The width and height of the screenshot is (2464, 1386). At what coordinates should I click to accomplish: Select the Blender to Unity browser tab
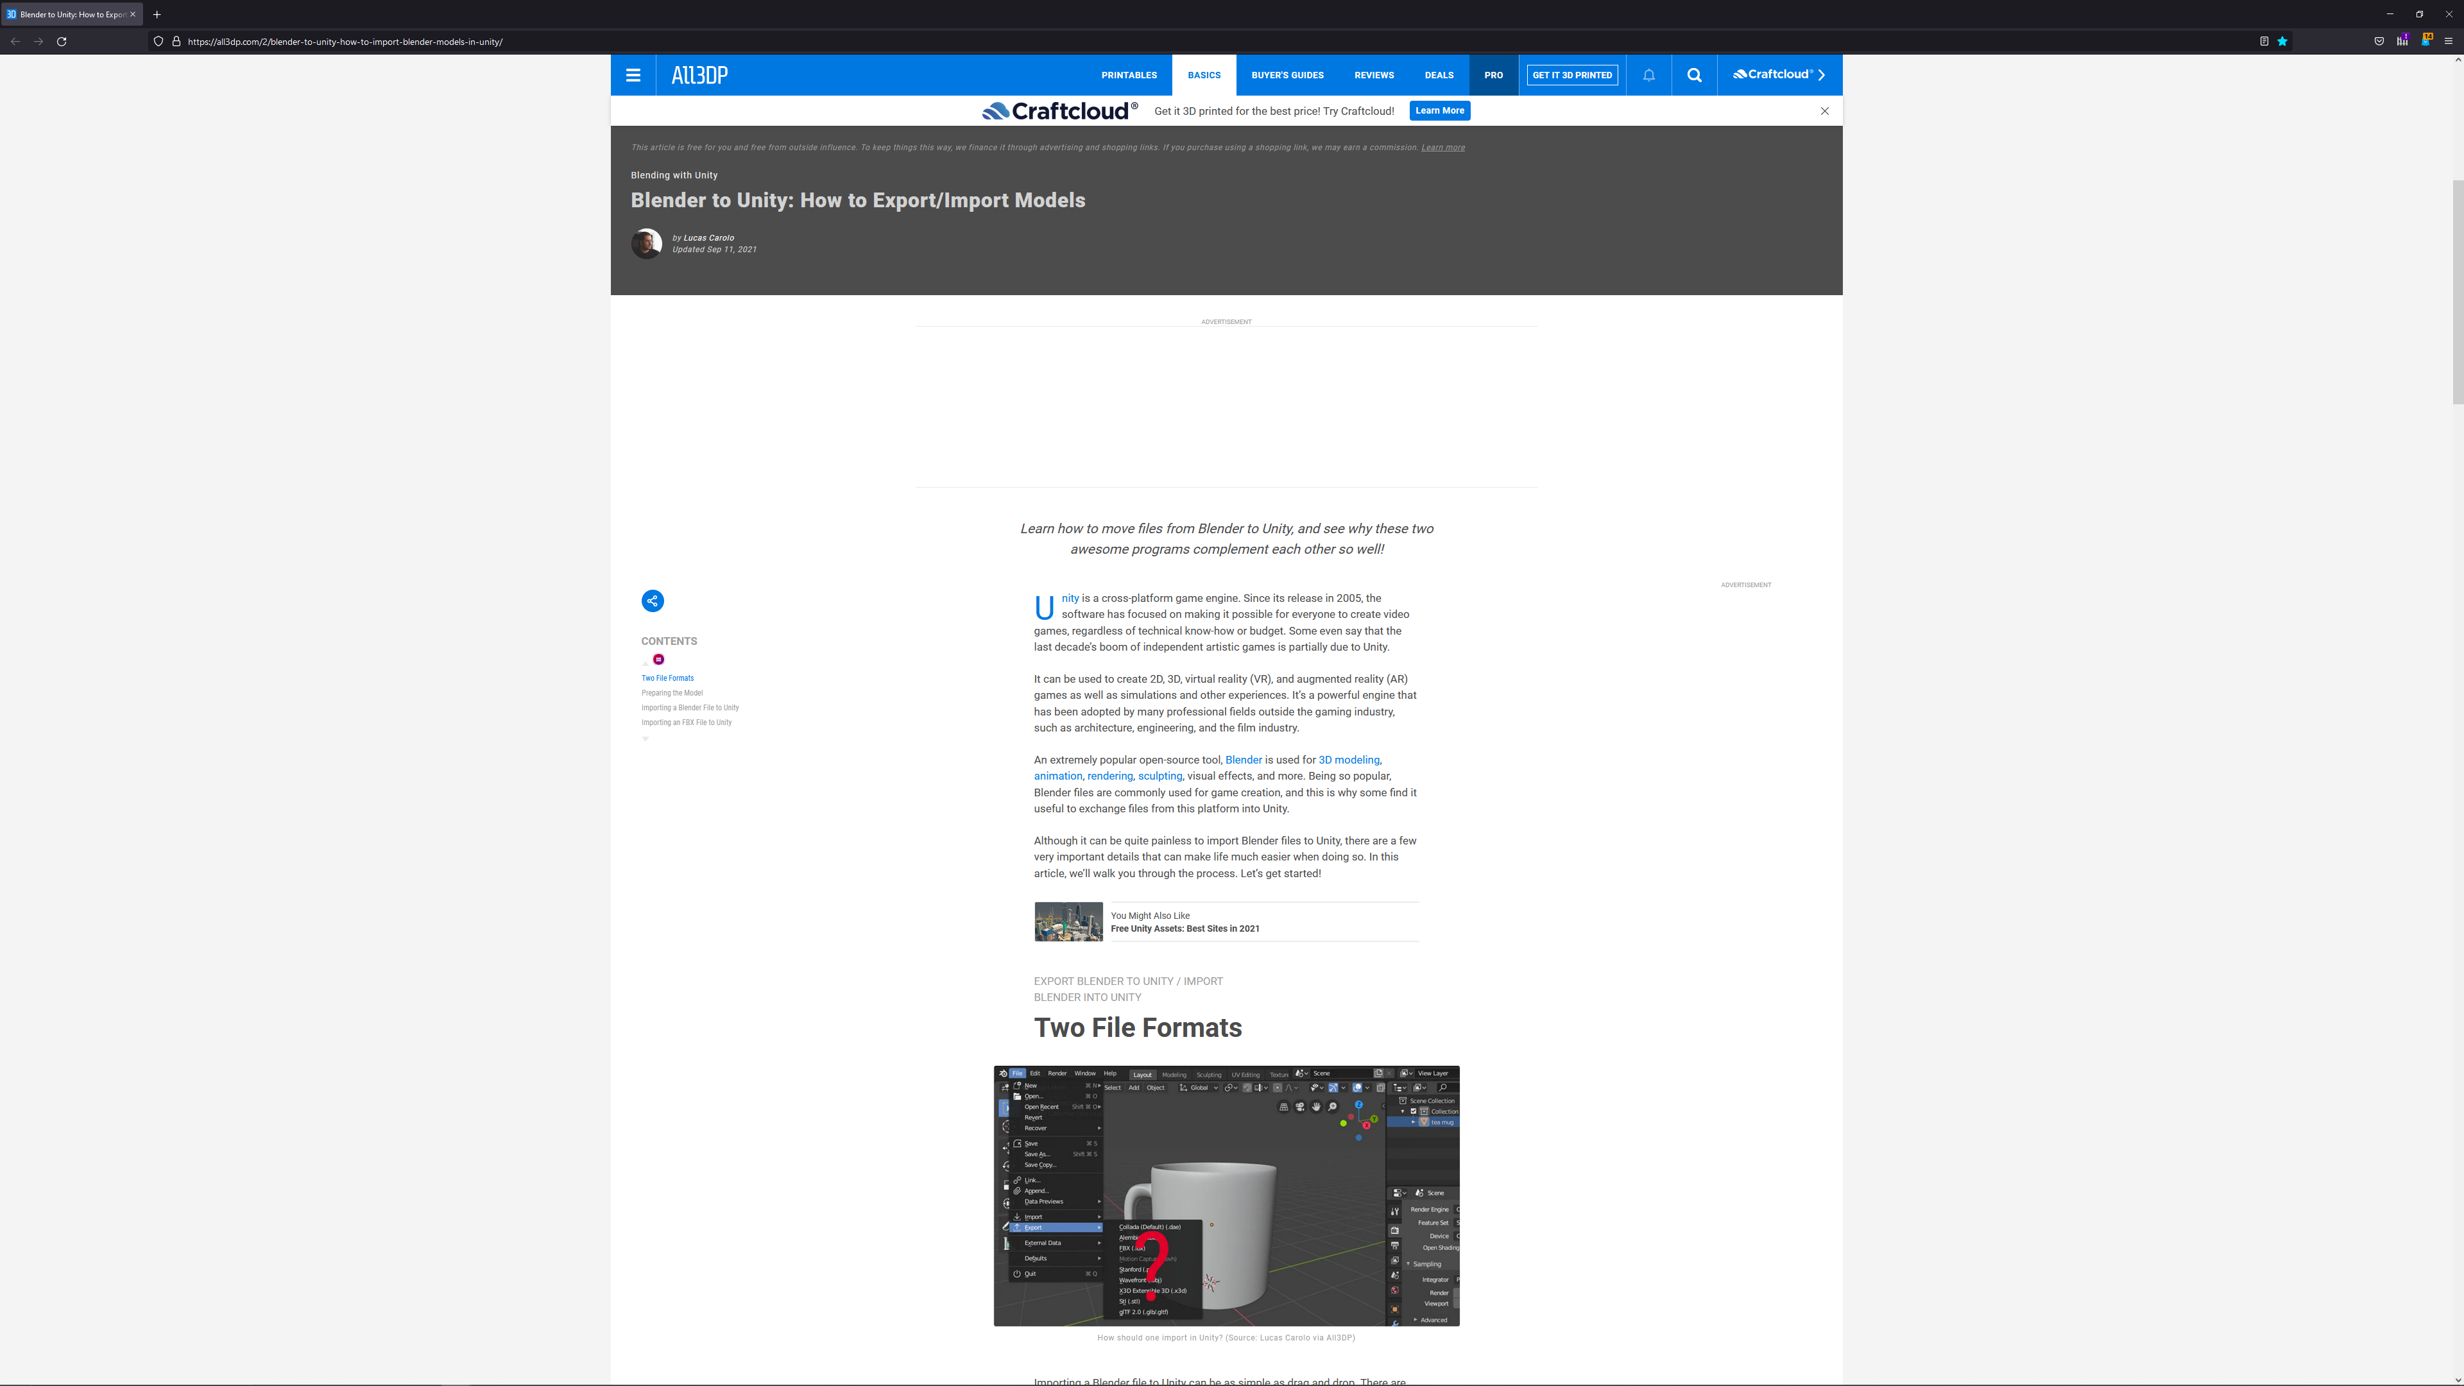click(72, 14)
